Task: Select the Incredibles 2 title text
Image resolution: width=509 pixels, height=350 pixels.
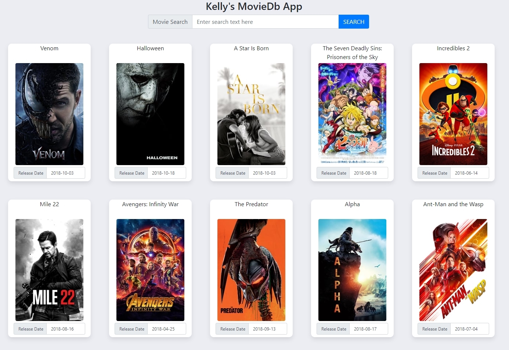Action: [x=453, y=48]
